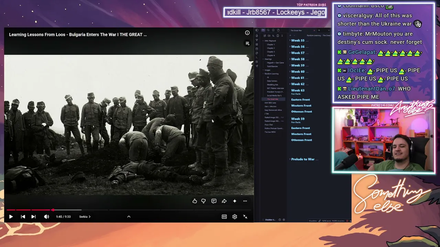Click the first Eastern Front heading

[x=300, y=100]
